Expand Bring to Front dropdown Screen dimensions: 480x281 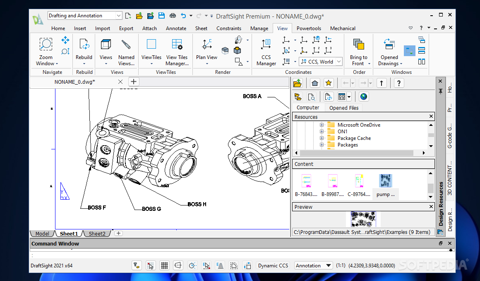point(369,64)
